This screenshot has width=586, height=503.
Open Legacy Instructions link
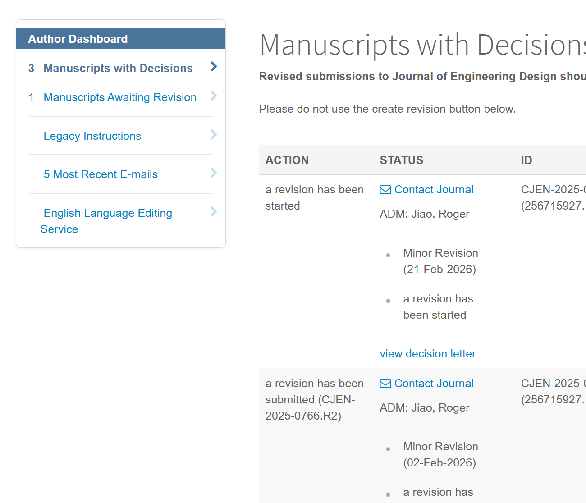tap(92, 136)
